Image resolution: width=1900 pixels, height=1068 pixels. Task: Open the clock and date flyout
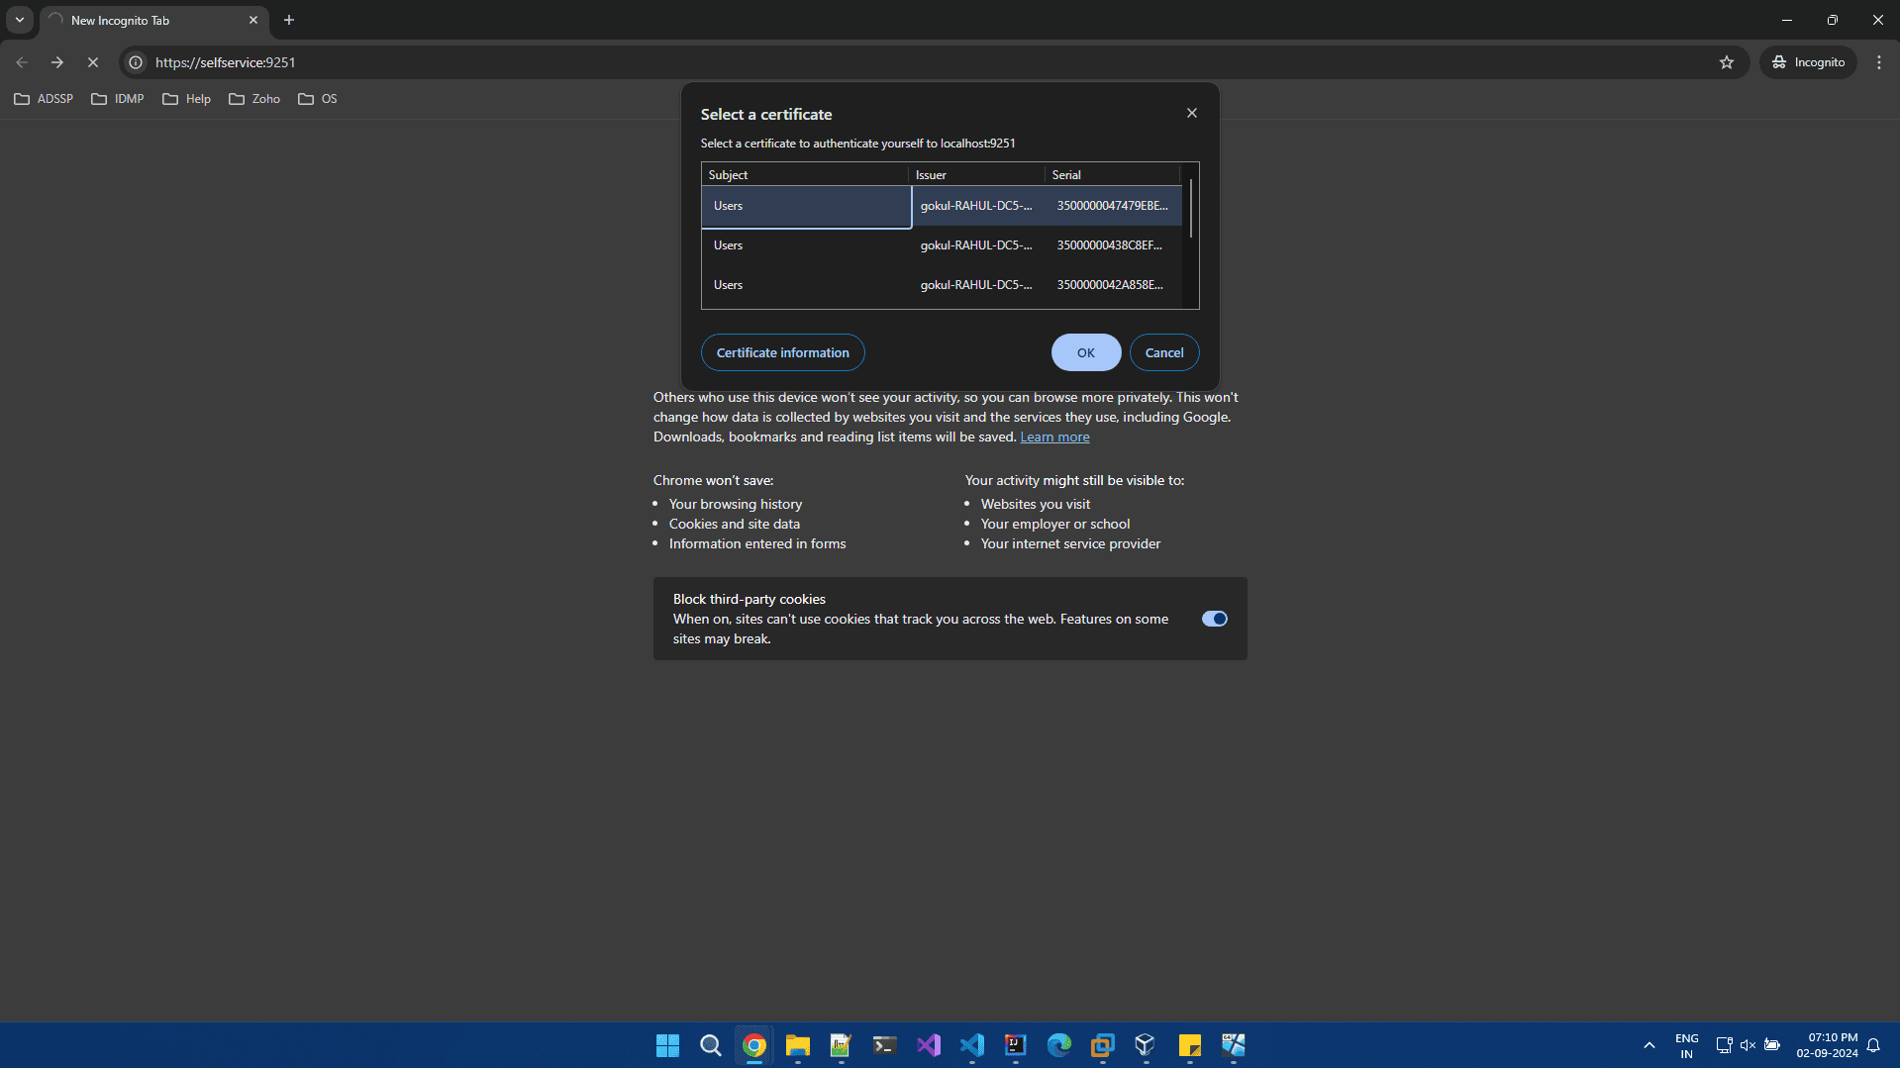click(x=1828, y=1045)
